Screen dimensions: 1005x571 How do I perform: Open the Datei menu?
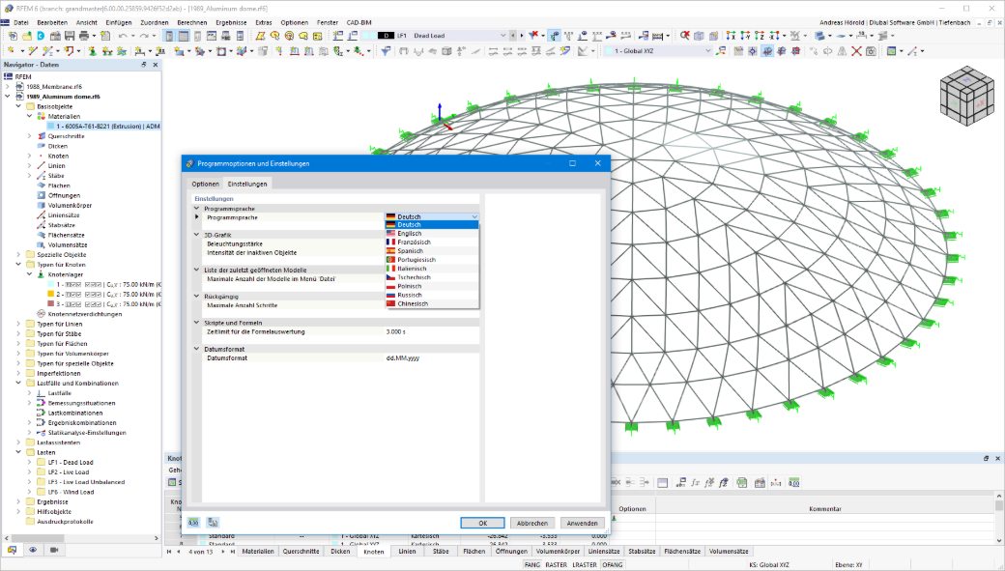[21, 22]
